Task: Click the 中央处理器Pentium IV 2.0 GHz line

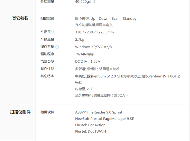Action: pos(128,76)
